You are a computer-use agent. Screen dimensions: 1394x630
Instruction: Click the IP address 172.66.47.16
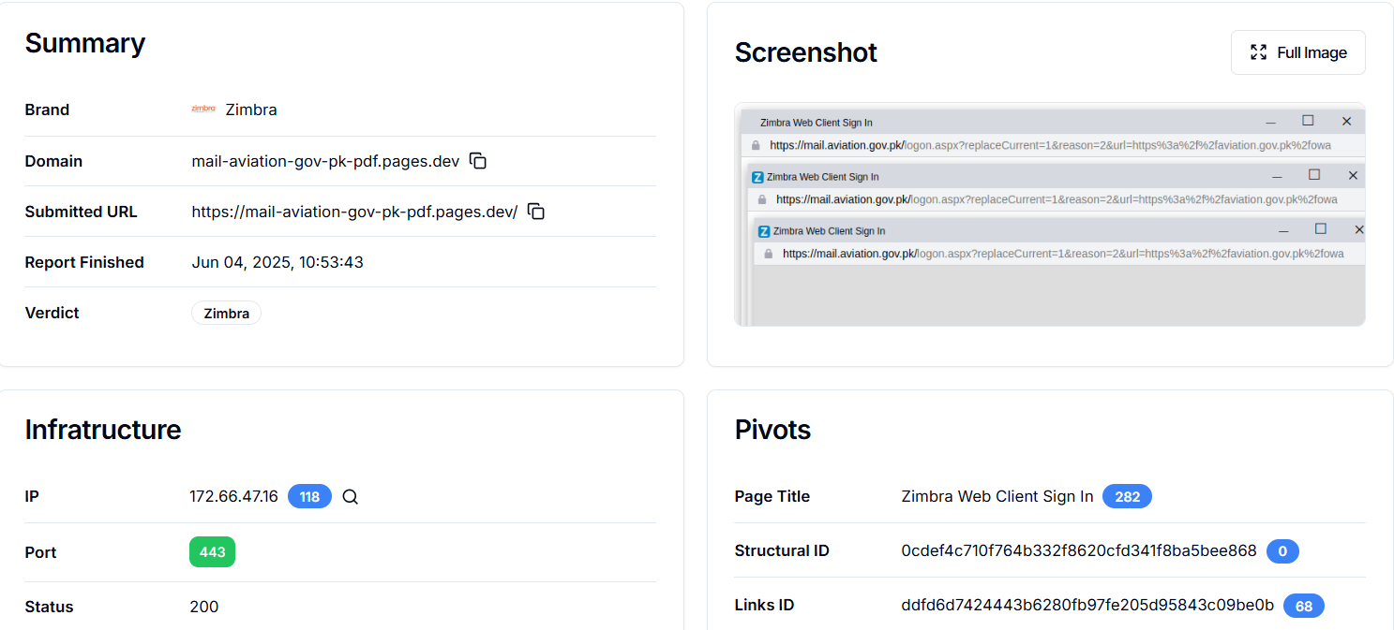(x=233, y=496)
